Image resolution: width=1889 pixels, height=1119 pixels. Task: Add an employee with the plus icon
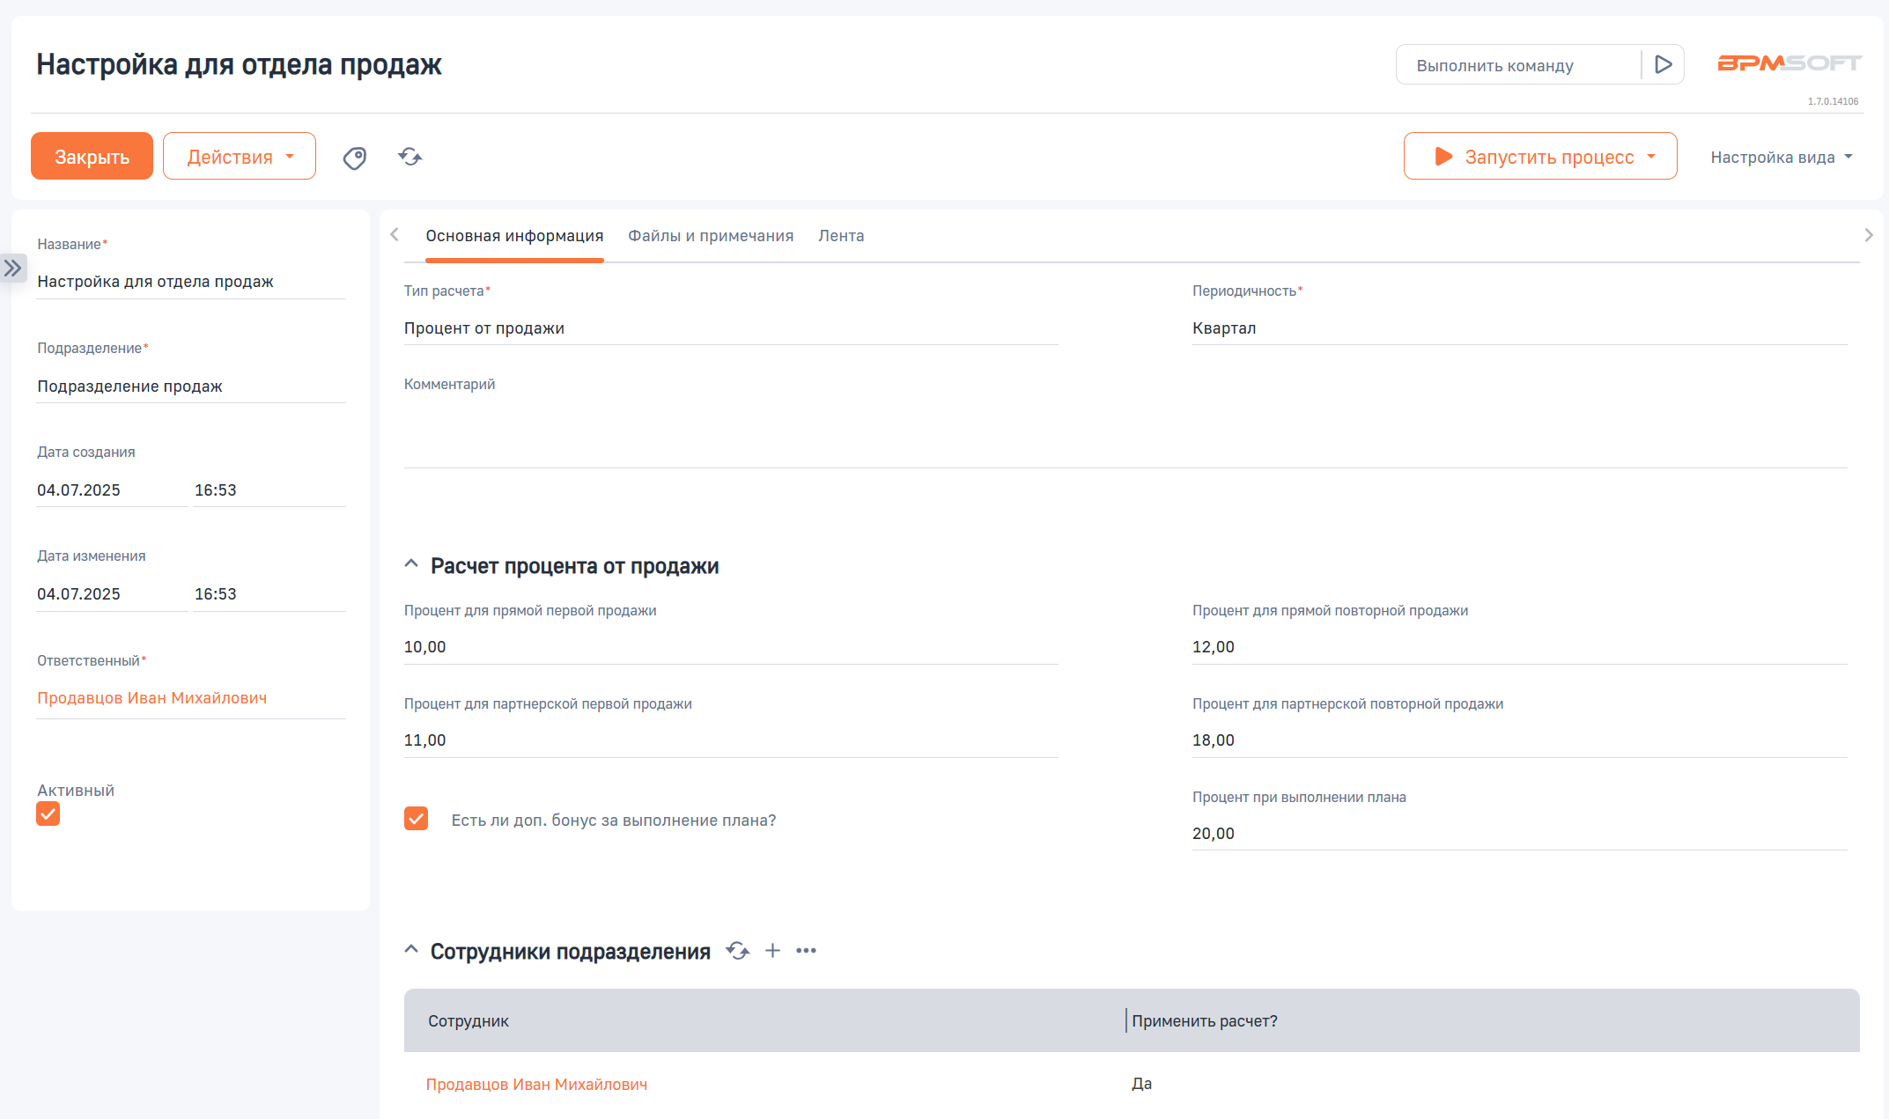tap(772, 951)
